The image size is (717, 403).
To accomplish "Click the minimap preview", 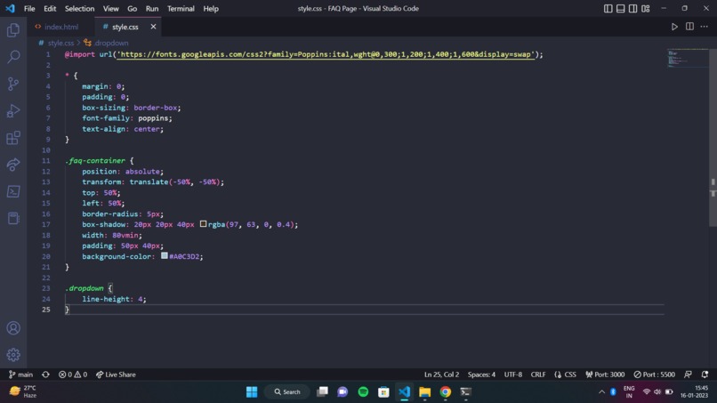I will (688, 59).
